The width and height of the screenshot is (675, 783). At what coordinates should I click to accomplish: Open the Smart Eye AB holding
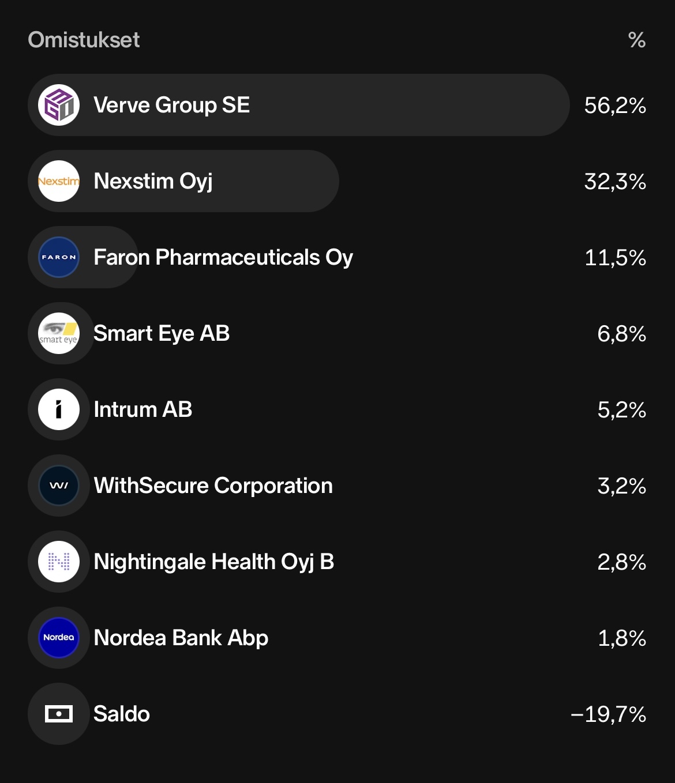pos(162,333)
